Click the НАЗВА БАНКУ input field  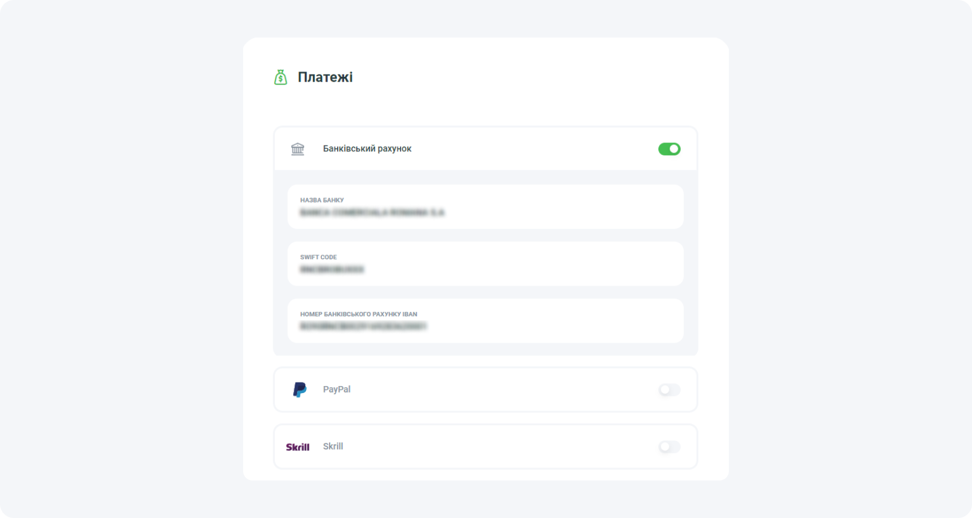point(485,207)
